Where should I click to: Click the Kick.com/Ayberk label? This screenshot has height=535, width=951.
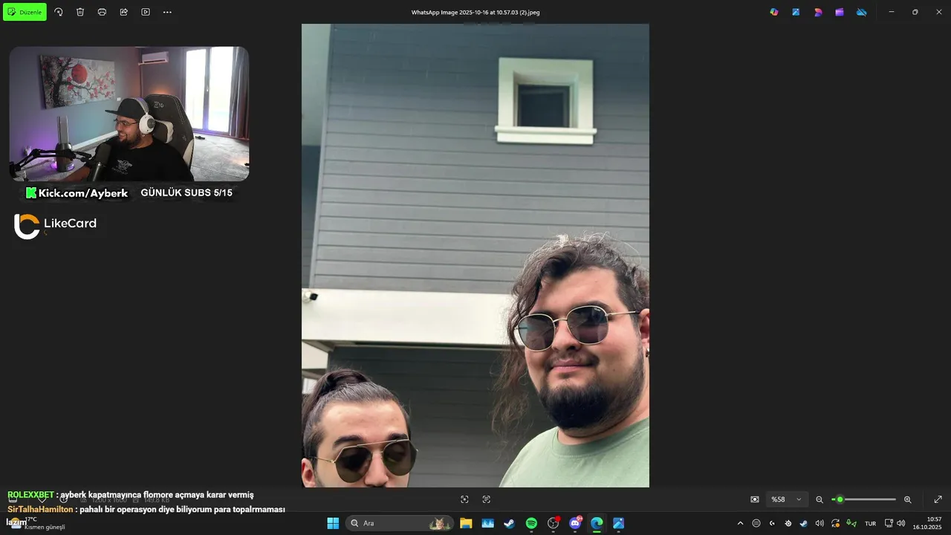pos(77,193)
